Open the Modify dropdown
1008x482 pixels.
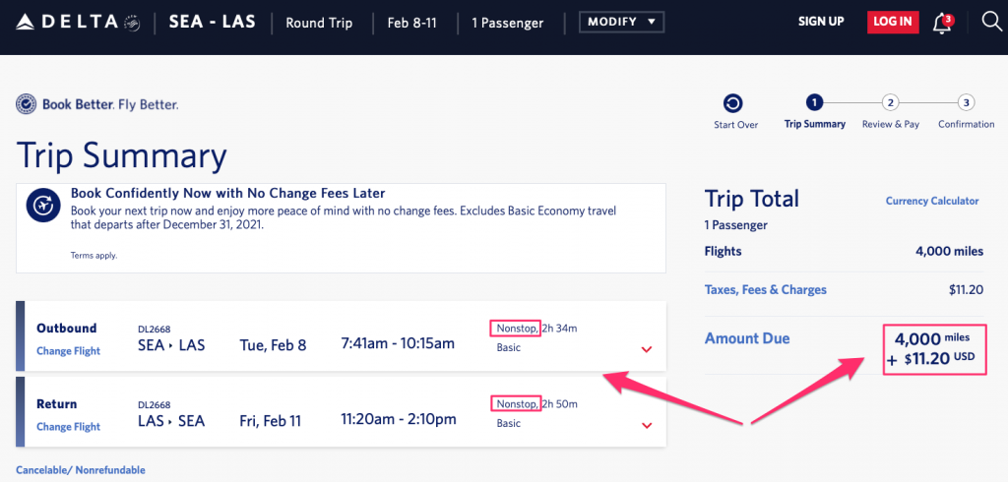point(620,22)
